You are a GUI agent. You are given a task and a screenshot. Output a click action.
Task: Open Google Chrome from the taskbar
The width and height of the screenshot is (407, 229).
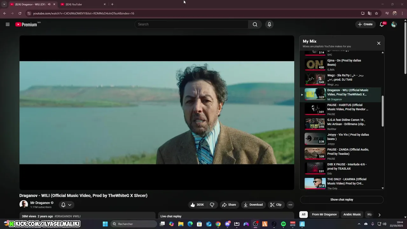tap(218, 224)
